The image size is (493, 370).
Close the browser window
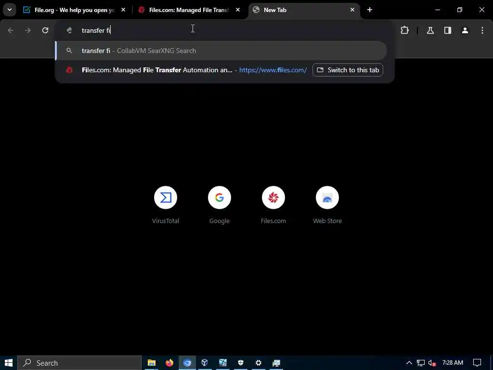click(x=481, y=10)
